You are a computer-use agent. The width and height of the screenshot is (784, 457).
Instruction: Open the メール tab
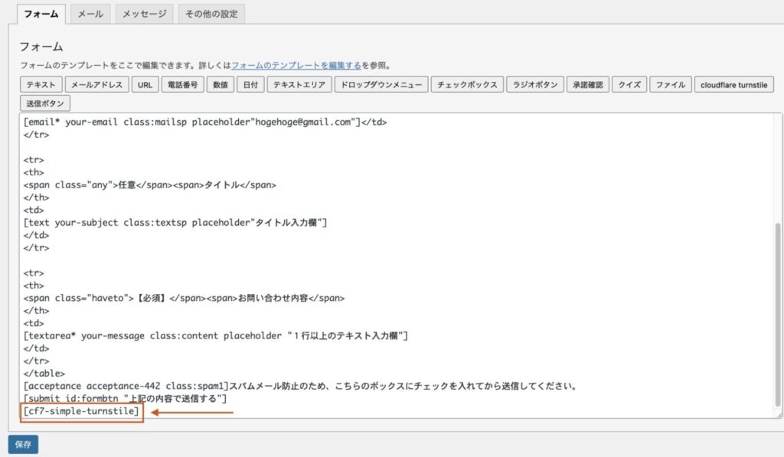pyautogui.click(x=90, y=14)
